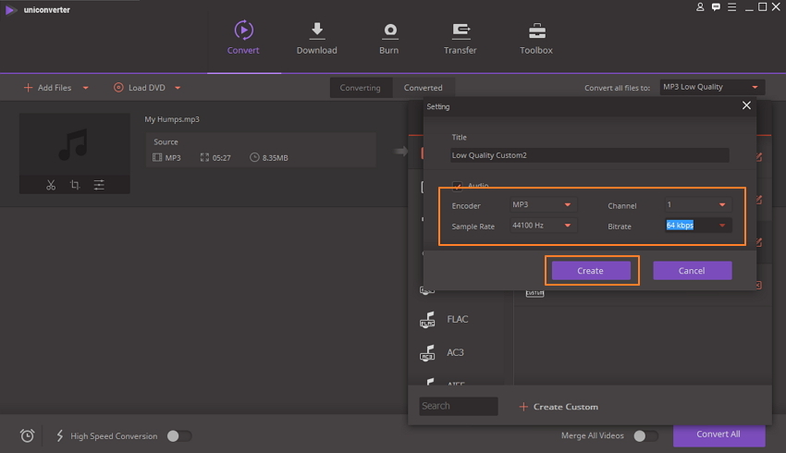Click the music note thumbnail
This screenshot has width=786, height=453.
point(74,144)
